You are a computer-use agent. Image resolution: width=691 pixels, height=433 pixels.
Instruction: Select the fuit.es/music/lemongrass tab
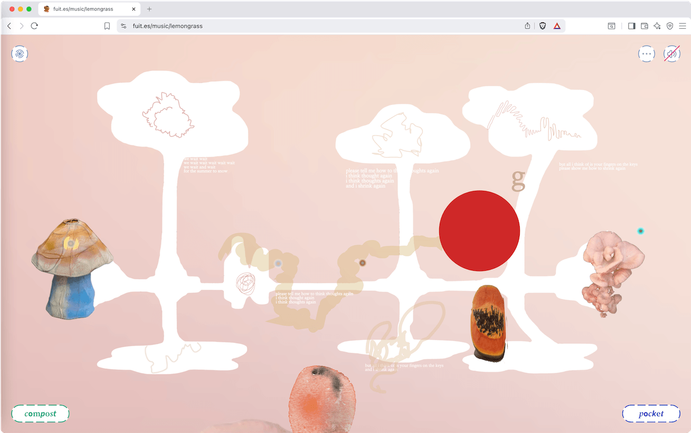(90, 9)
